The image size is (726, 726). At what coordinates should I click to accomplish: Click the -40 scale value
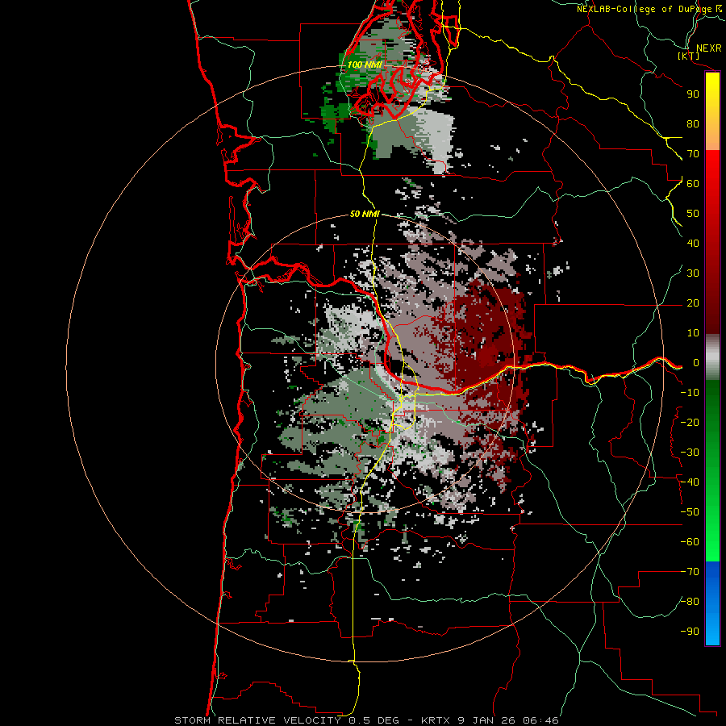[x=690, y=482]
